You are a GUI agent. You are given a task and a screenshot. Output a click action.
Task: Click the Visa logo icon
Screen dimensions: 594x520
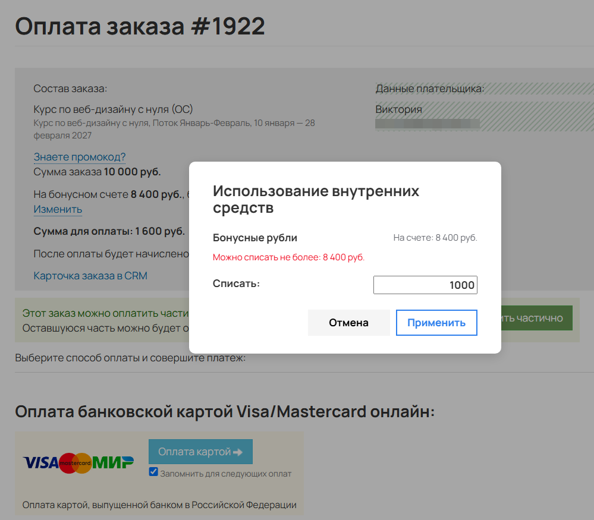tap(40, 463)
